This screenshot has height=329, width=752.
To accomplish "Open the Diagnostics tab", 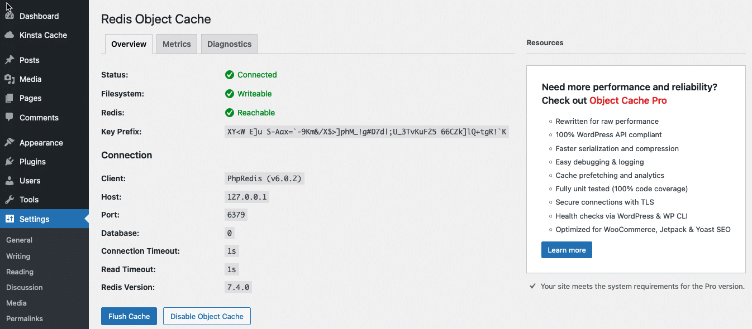I will click(x=229, y=44).
